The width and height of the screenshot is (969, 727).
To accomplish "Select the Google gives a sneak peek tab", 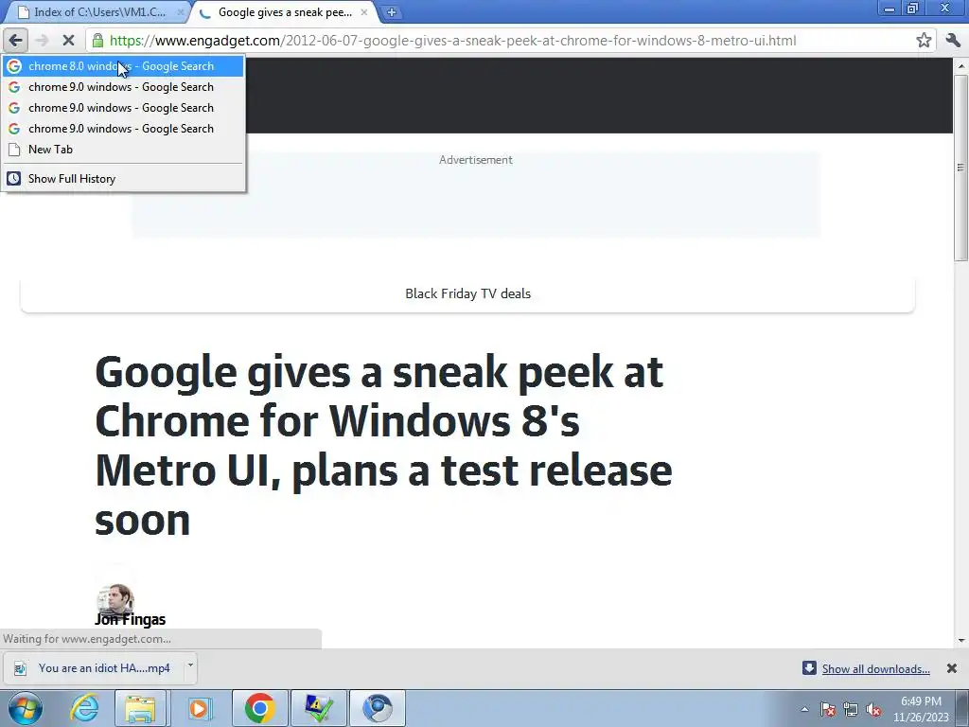I will coord(284,12).
